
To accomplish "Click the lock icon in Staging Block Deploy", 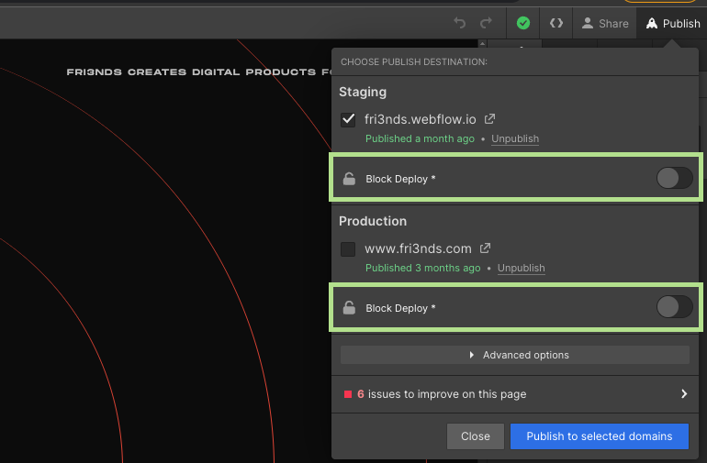I will click(349, 179).
